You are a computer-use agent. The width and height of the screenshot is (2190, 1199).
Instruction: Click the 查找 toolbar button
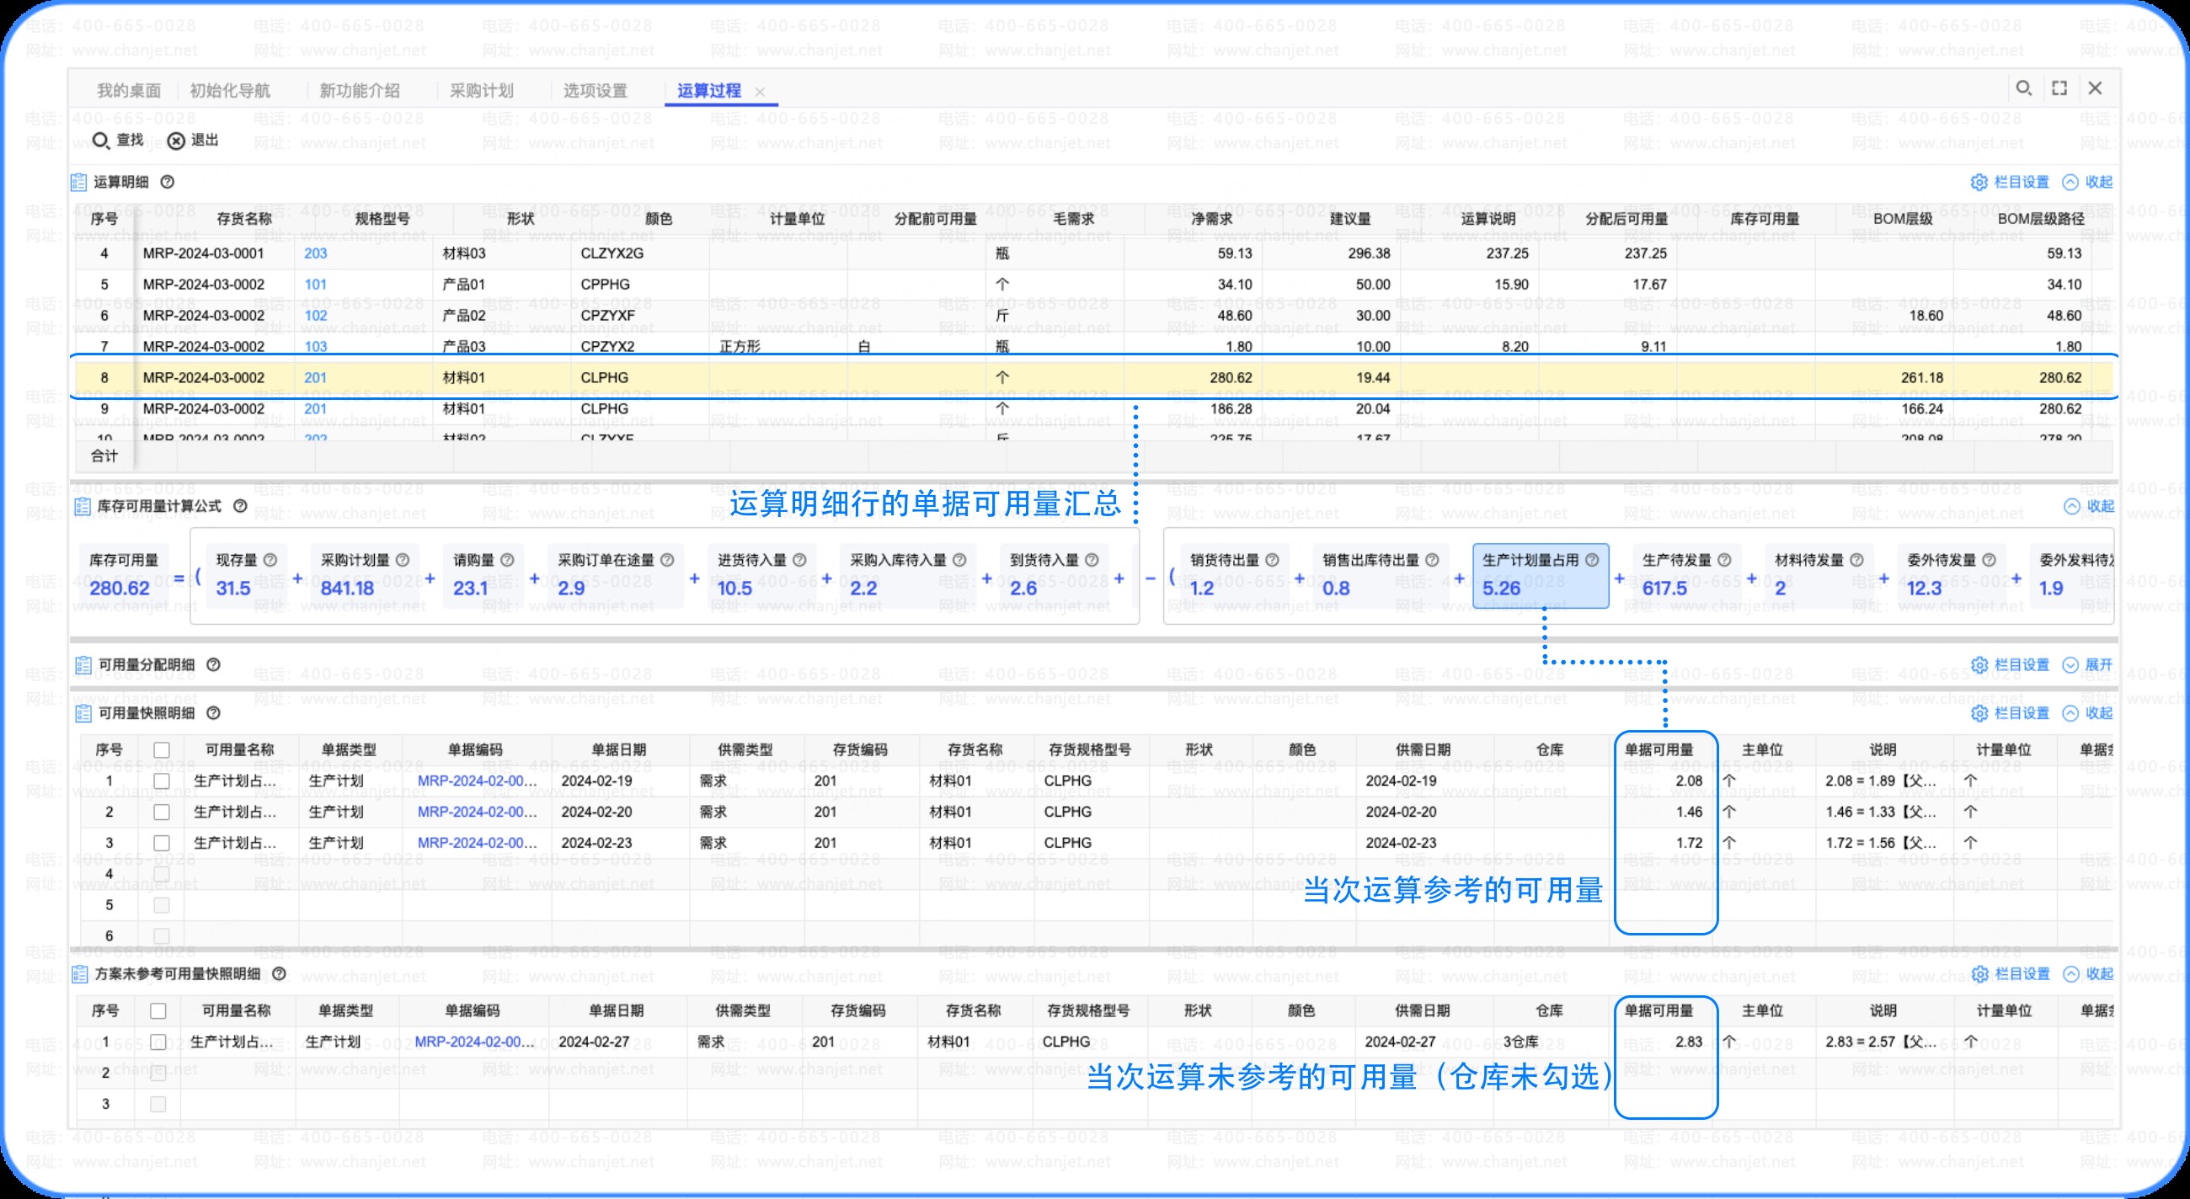[x=118, y=141]
